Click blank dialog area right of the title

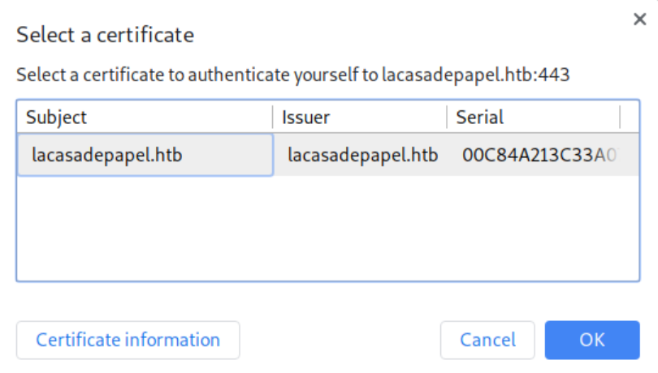tap(406, 35)
